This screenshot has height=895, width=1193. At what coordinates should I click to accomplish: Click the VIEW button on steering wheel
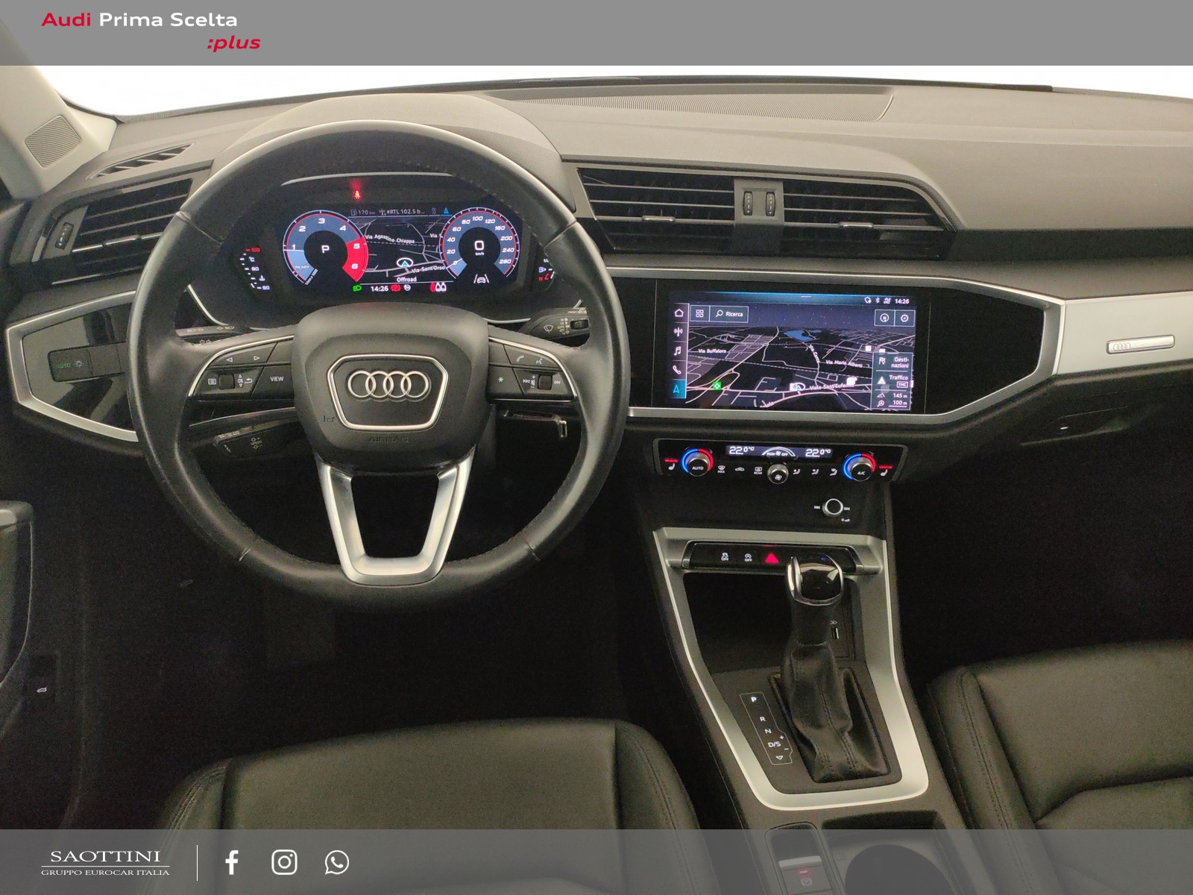[x=277, y=379]
